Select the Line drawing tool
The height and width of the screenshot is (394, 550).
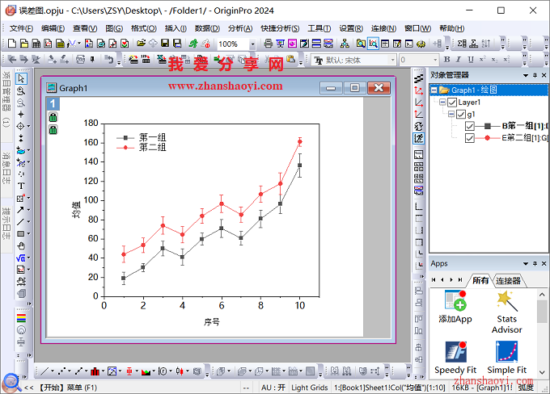point(21,222)
